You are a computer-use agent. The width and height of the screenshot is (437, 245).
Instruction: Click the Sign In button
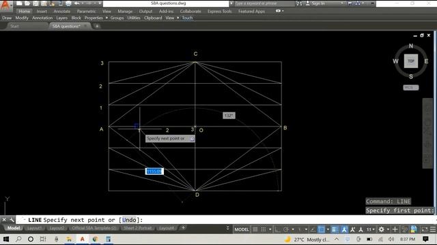click(315, 3)
